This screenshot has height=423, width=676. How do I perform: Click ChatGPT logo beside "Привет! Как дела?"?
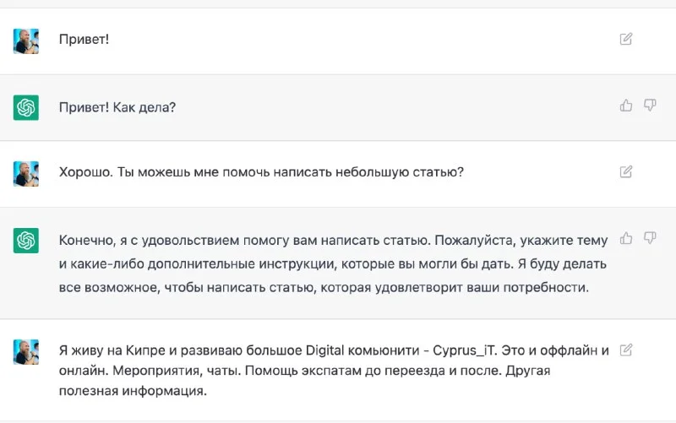pyautogui.click(x=26, y=107)
